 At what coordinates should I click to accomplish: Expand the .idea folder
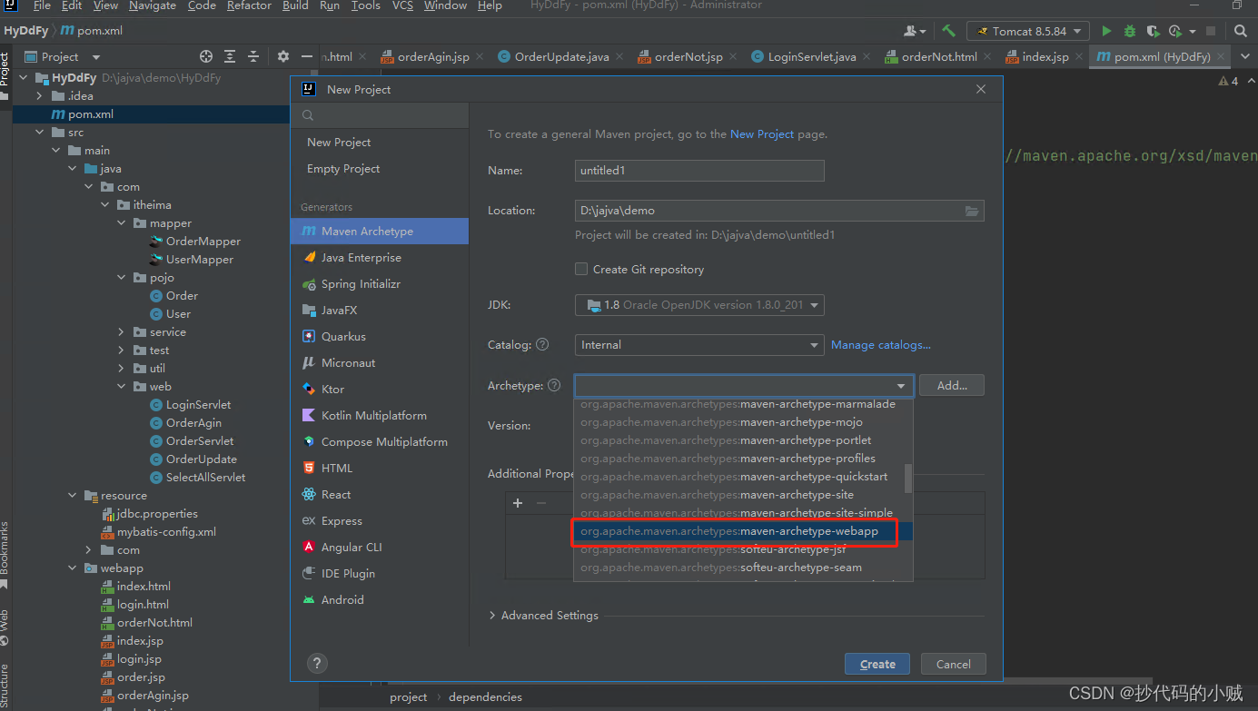click(x=39, y=96)
